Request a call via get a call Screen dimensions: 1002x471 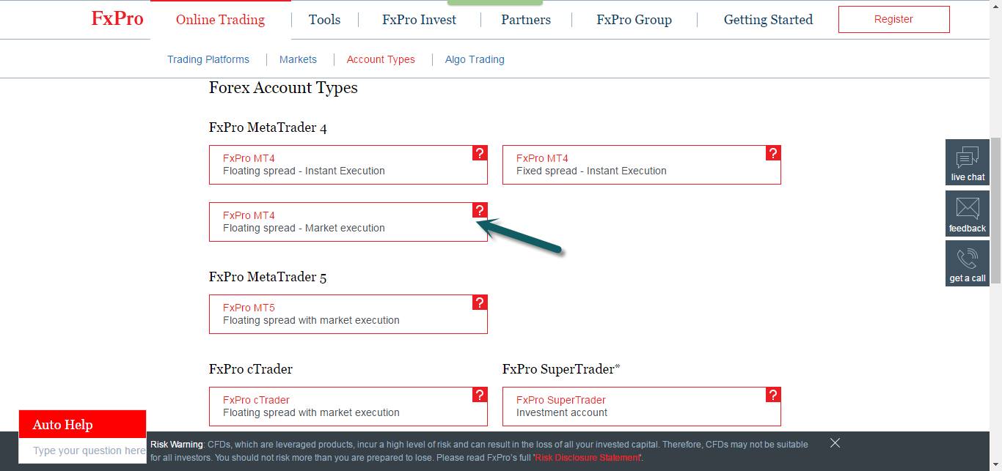(968, 263)
